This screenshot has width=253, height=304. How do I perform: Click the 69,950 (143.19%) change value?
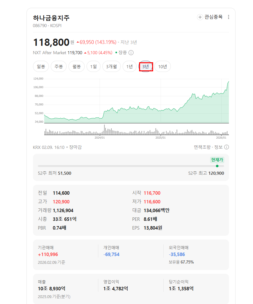pos(96,42)
